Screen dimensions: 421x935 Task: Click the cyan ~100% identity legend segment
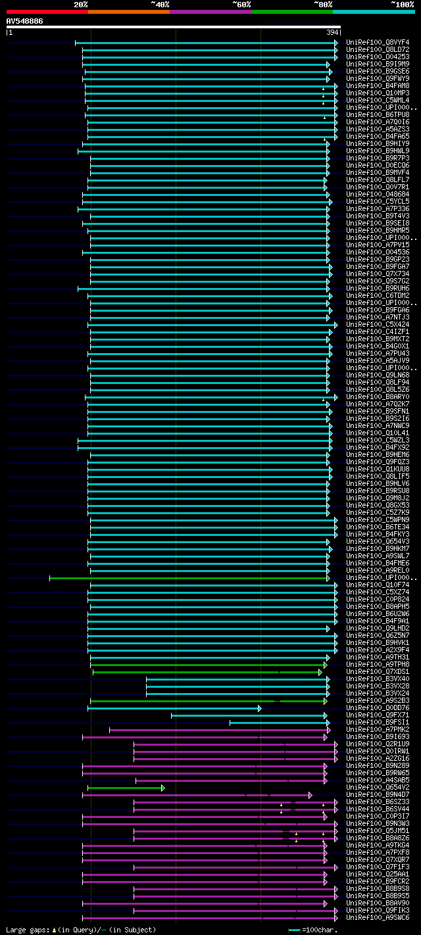pos(374,12)
